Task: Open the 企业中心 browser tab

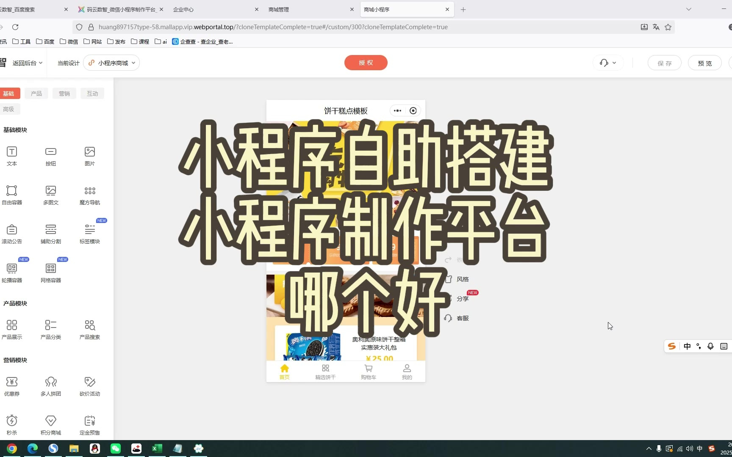Action: click(212, 9)
